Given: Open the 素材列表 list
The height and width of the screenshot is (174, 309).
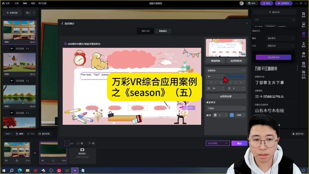Looking at the screenshot, I should [x=44, y=134].
